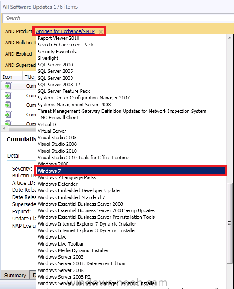
Task: Switch to the Summary tab
Action: [x=15, y=276]
